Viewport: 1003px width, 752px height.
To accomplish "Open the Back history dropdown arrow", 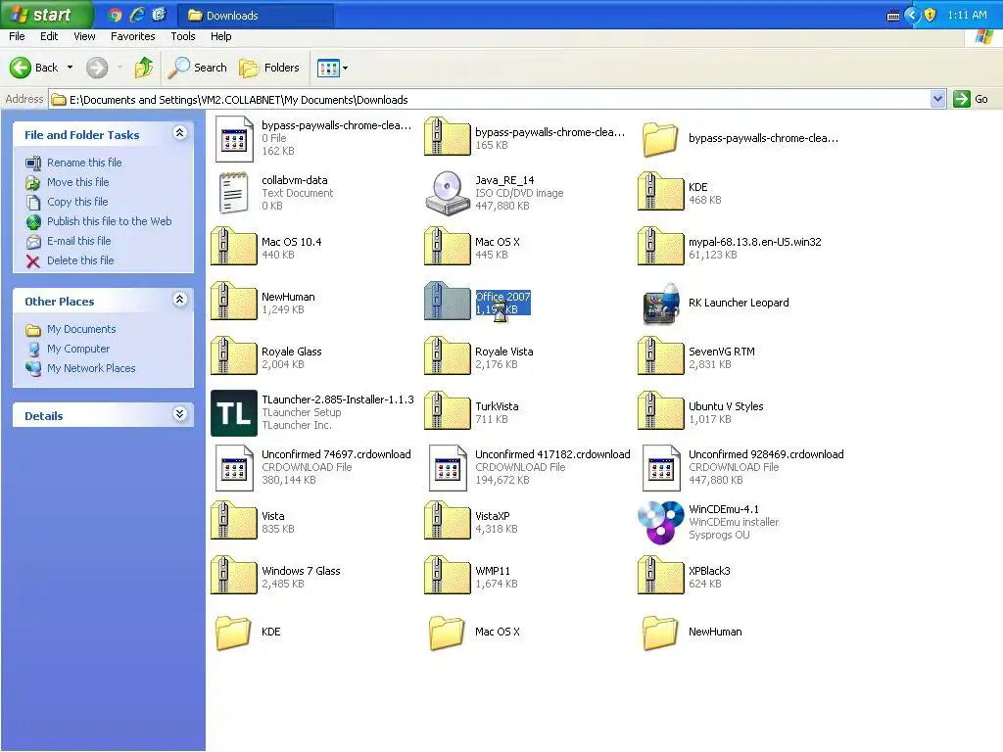I will [70, 68].
